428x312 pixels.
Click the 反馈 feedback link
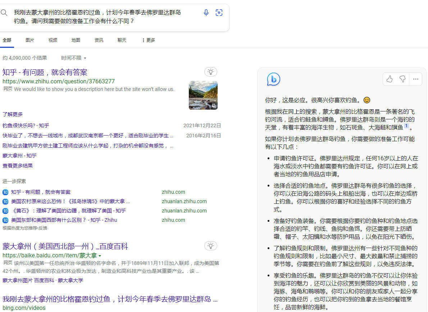[43, 228]
